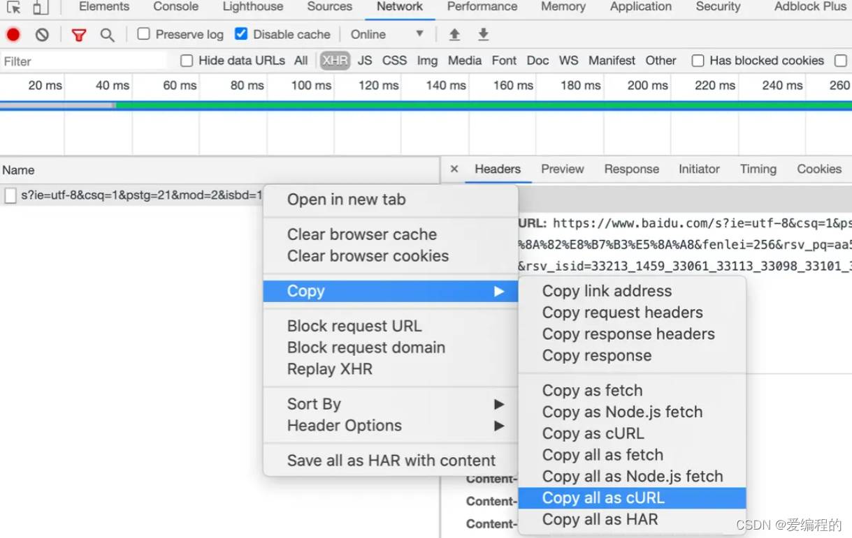Switch to the Cookies details tab
This screenshot has height=538, width=852.
click(819, 169)
